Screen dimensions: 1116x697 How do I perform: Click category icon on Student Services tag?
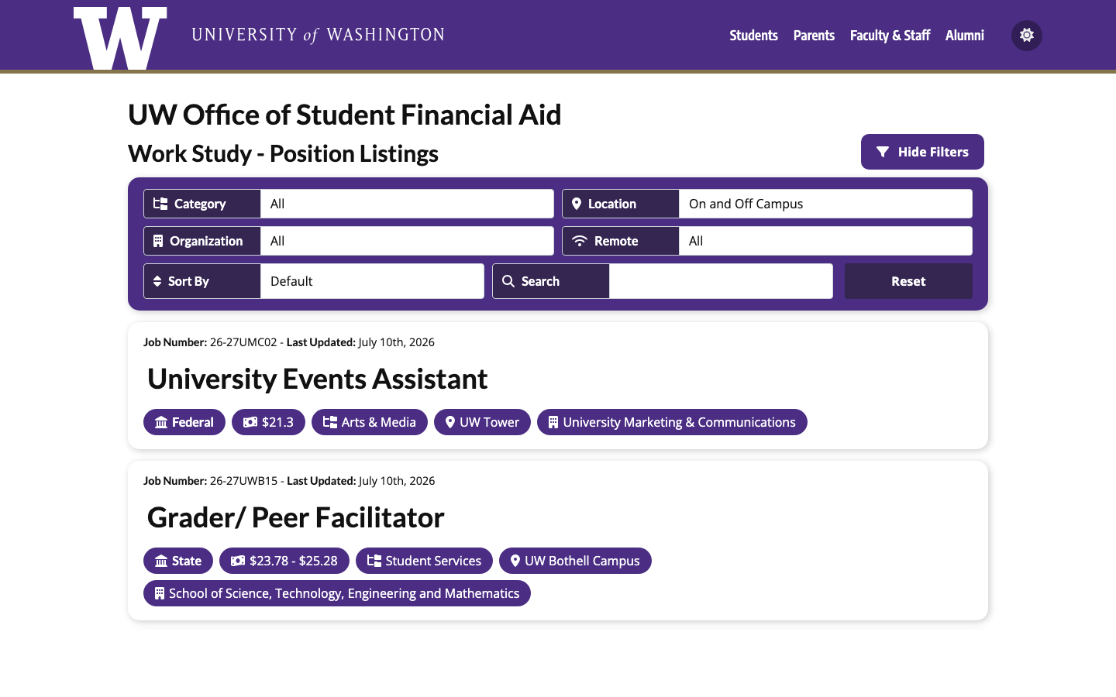[374, 561]
